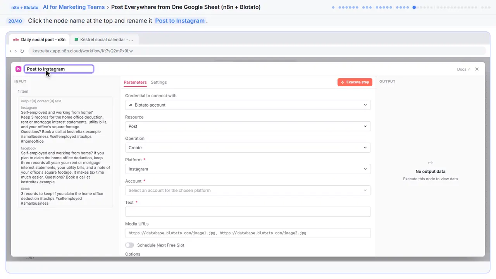Click the "INPUT" panel heading
The height and width of the screenshot is (279, 496).
click(20, 81)
